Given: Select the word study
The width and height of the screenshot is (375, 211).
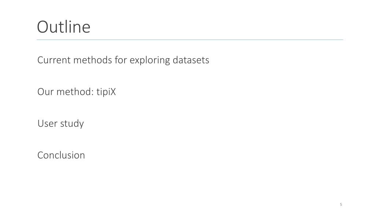Looking at the screenshot, I should [x=72, y=124].
